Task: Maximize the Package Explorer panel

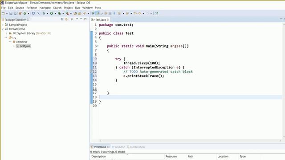Action: [85, 19]
